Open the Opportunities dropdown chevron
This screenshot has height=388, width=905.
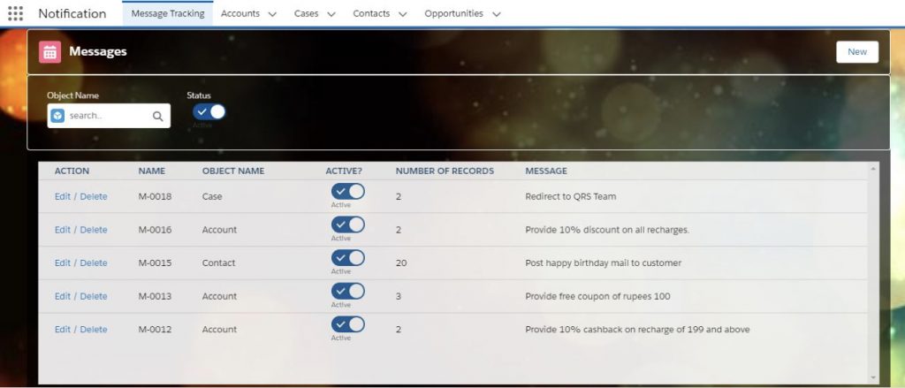(497, 14)
